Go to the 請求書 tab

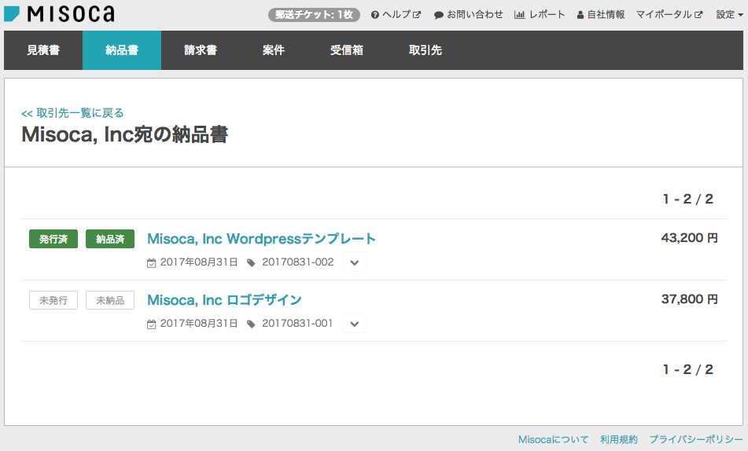(x=201, y=50)
